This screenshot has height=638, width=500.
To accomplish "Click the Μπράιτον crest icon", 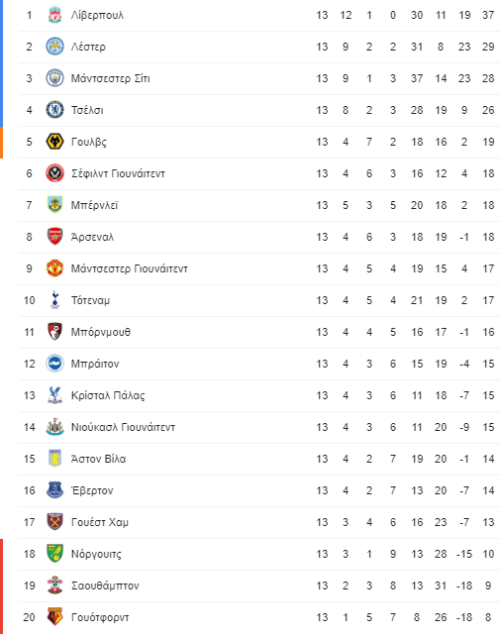I will pyautogui.click(x=54, y=364).
